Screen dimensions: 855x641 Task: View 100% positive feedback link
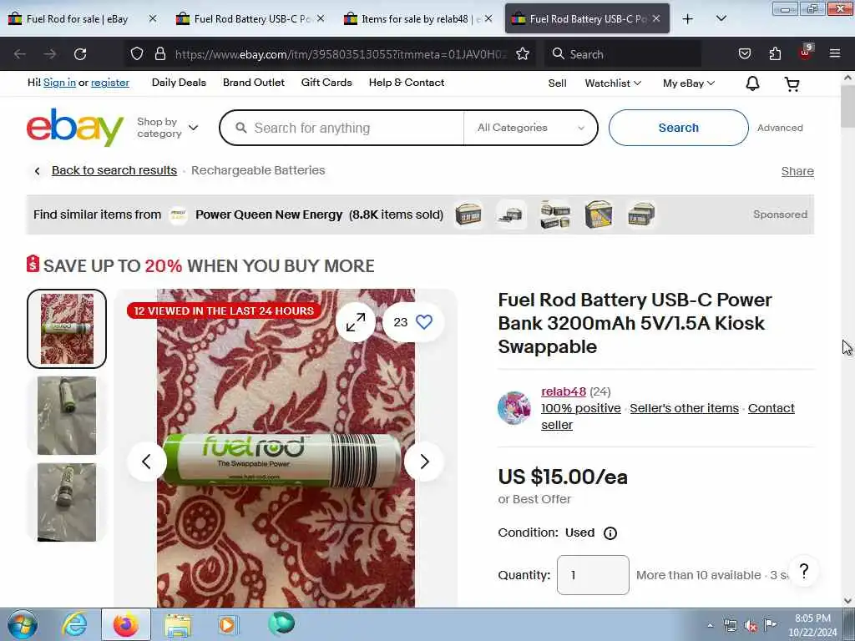581,408
